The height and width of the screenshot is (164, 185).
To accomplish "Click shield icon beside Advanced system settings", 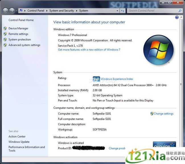I will point(5,45).
